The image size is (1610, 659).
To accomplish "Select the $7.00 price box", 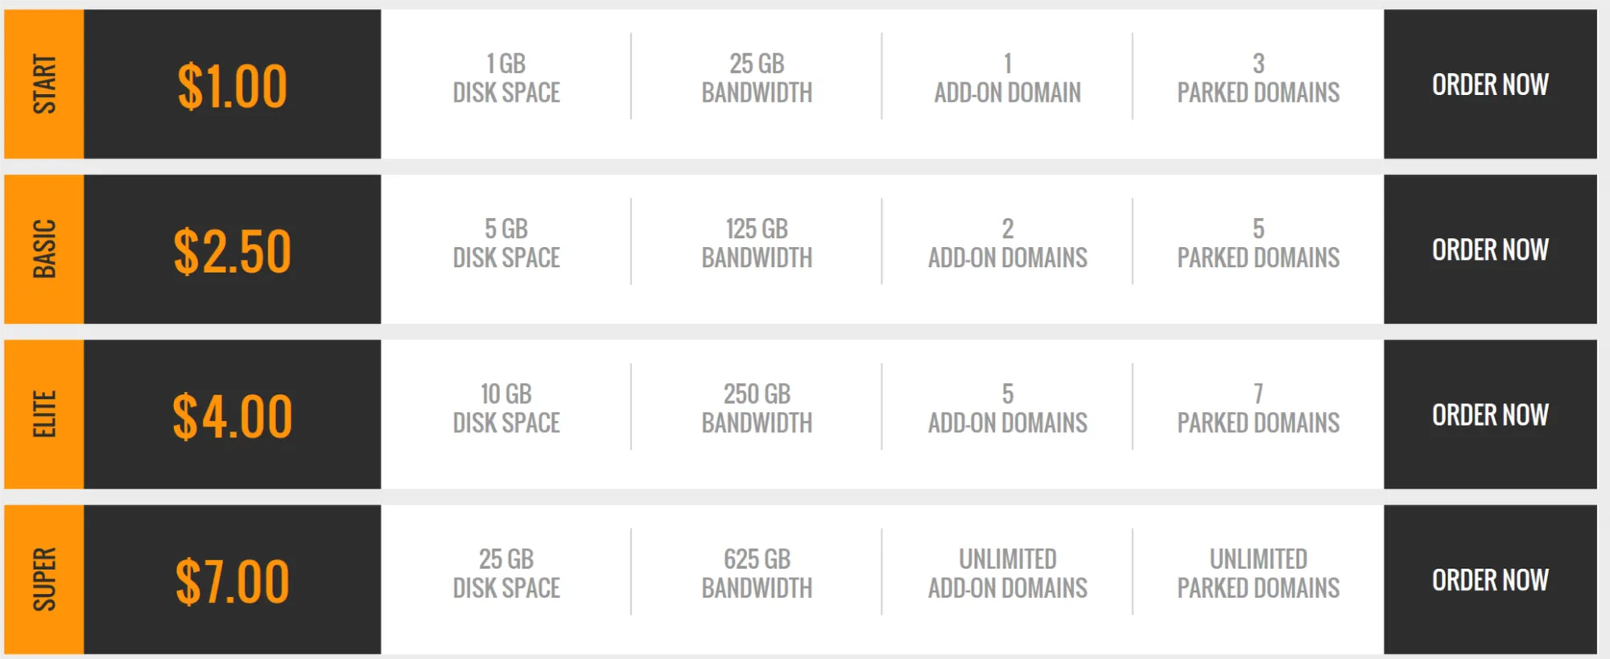I will pos(232,581).
